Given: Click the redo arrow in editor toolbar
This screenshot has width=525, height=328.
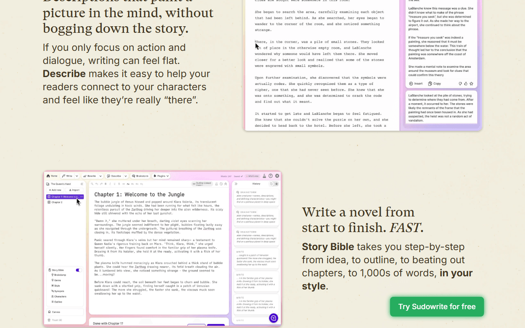Looking at the screenshot, I should pyautogui.click(x=101, y=184).
